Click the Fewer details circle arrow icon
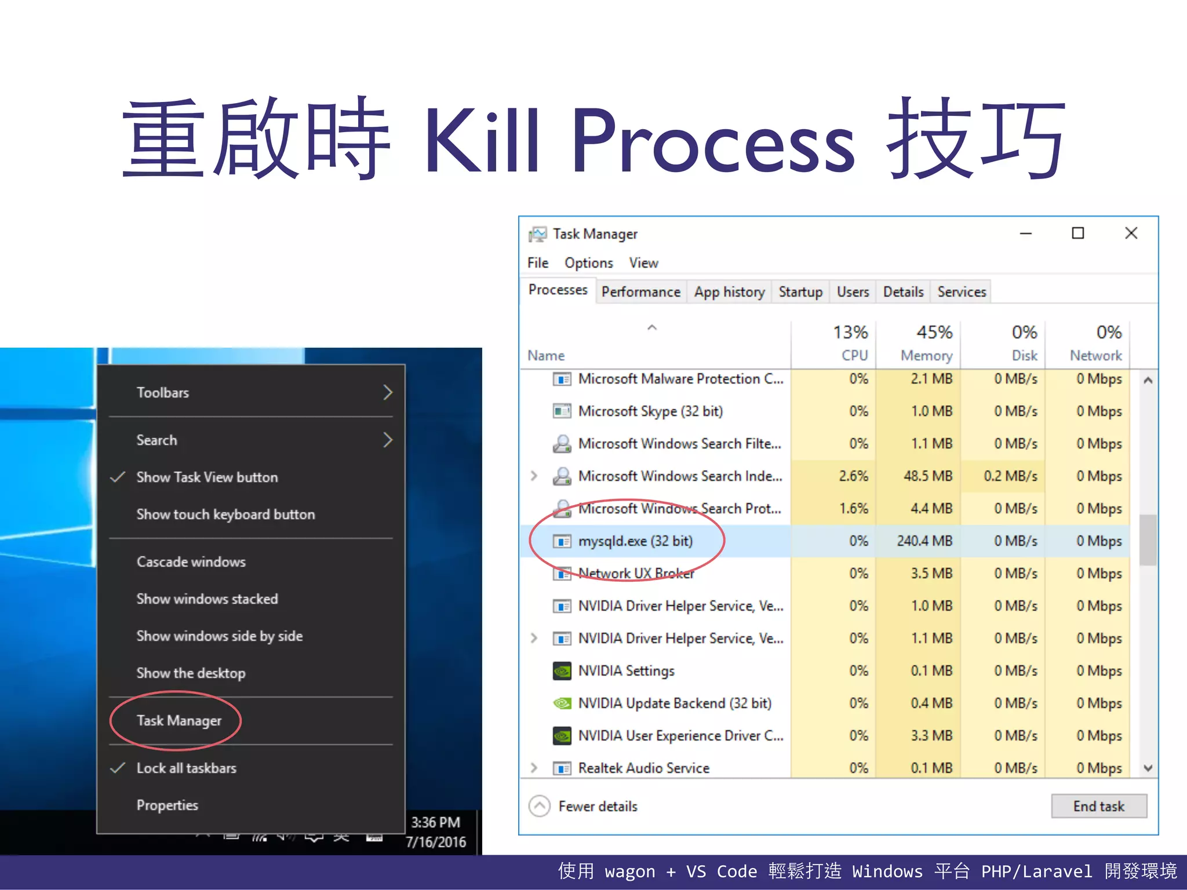The height and width of the screenshot is (890, 1187). [540, 806]
